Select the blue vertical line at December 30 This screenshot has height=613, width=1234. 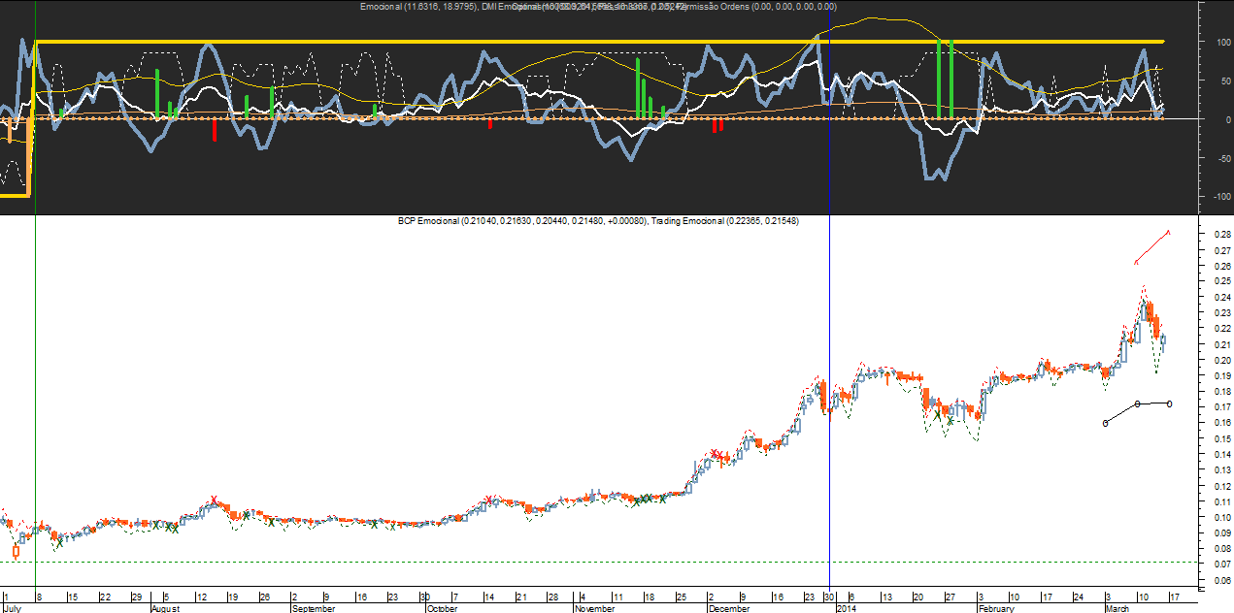(830, 291)
